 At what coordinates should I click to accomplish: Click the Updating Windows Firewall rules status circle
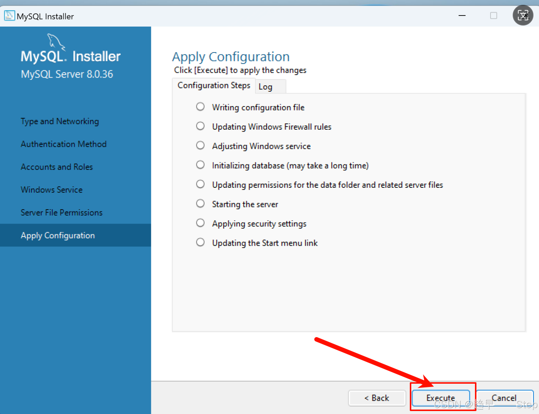point(200,126)
